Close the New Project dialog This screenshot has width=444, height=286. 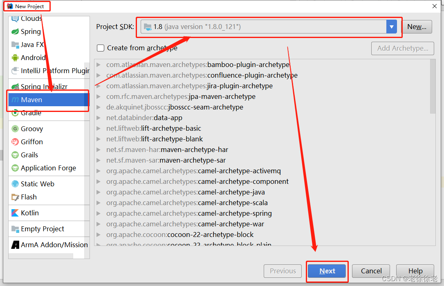(435, 6)
